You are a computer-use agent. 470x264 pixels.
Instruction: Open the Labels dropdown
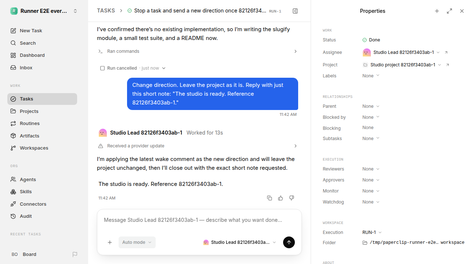tap(371, 76)
